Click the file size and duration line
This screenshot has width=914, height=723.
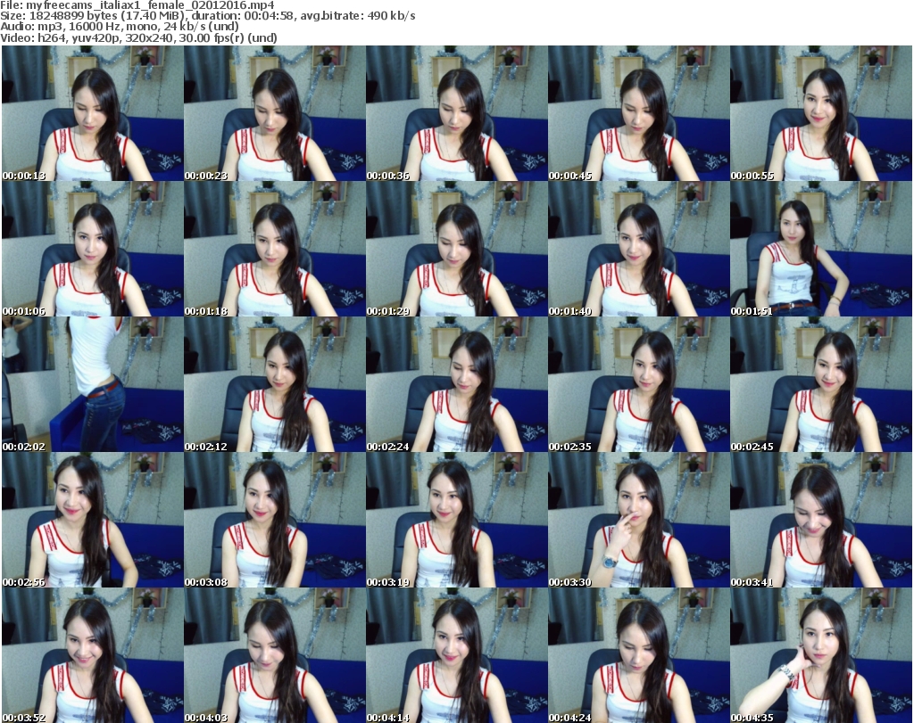[x=208, y=16]
